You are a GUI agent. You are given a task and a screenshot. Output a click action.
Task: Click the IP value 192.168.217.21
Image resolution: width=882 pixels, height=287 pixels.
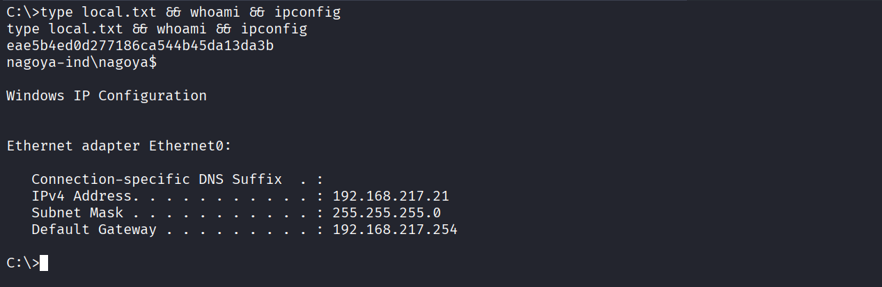[x=391, y=196]
